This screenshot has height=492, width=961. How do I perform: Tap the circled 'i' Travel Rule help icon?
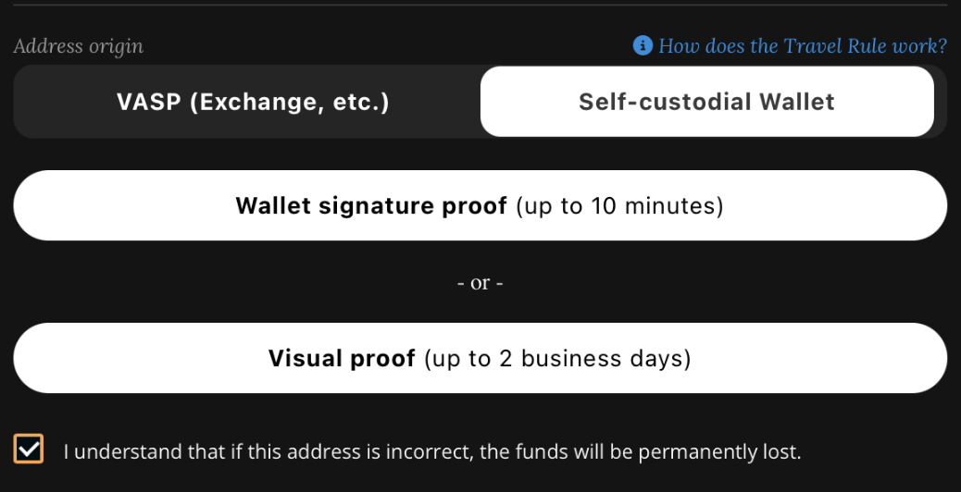[643, 45]
